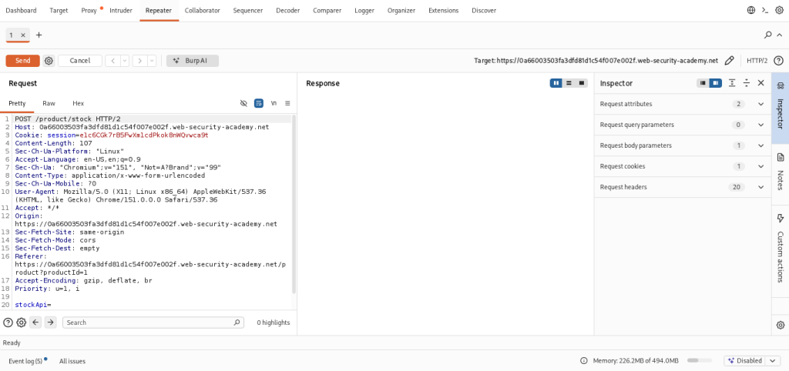Switch to the Proxy tab
This screenshot has width=789, height=371.
(89, 11)
